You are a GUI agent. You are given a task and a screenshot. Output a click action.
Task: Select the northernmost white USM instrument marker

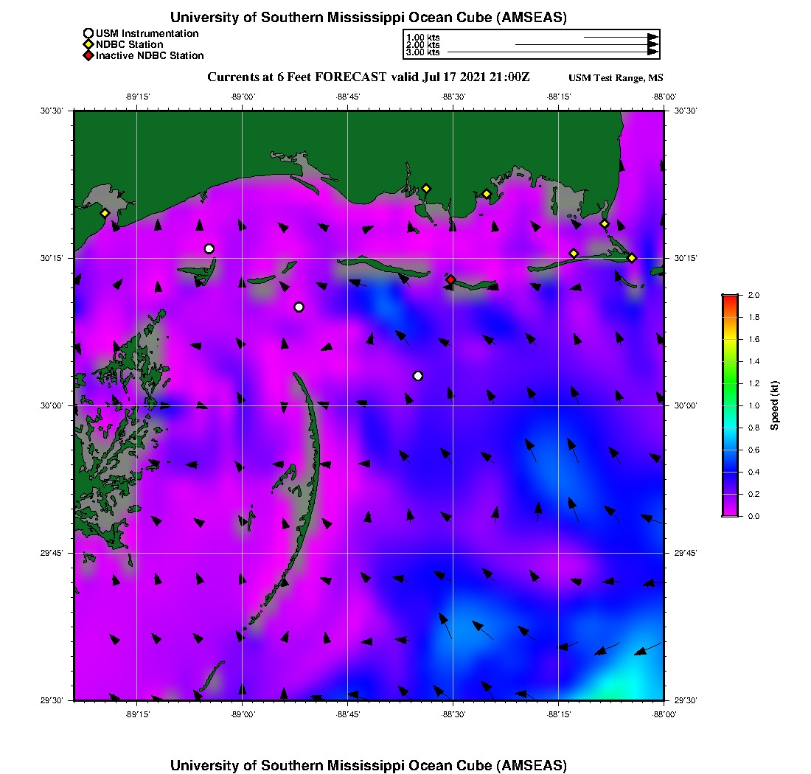(209, 248)
